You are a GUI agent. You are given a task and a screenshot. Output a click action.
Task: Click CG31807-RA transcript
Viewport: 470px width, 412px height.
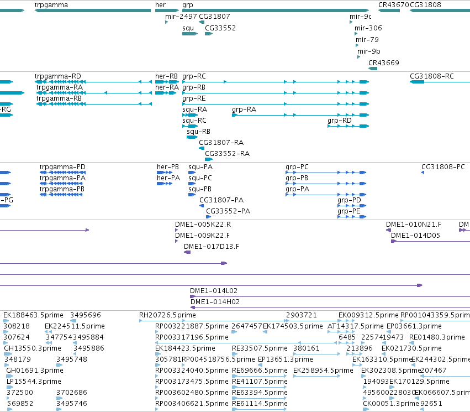tap(202, 148)
